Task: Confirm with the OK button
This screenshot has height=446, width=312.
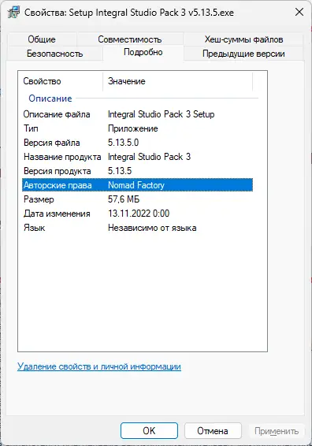Action: click(149, 431)
